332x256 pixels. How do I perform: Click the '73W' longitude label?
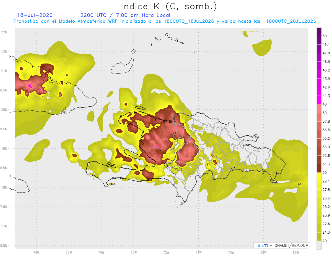(x=134, y=252)
